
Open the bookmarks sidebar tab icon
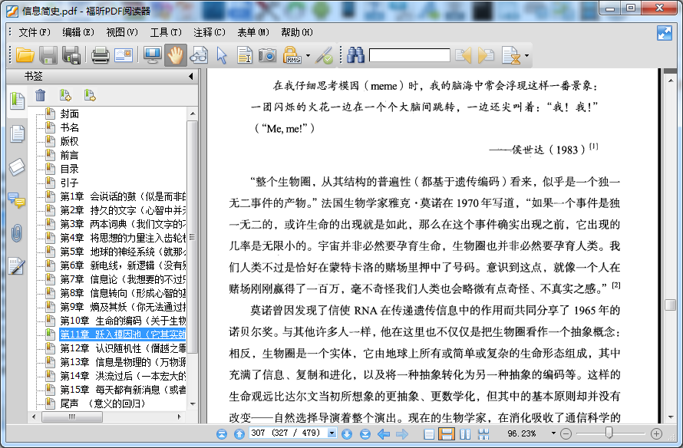[x=17, y=100]
